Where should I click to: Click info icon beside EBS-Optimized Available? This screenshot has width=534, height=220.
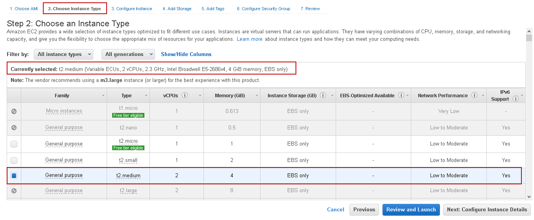(x=401, y=95)
